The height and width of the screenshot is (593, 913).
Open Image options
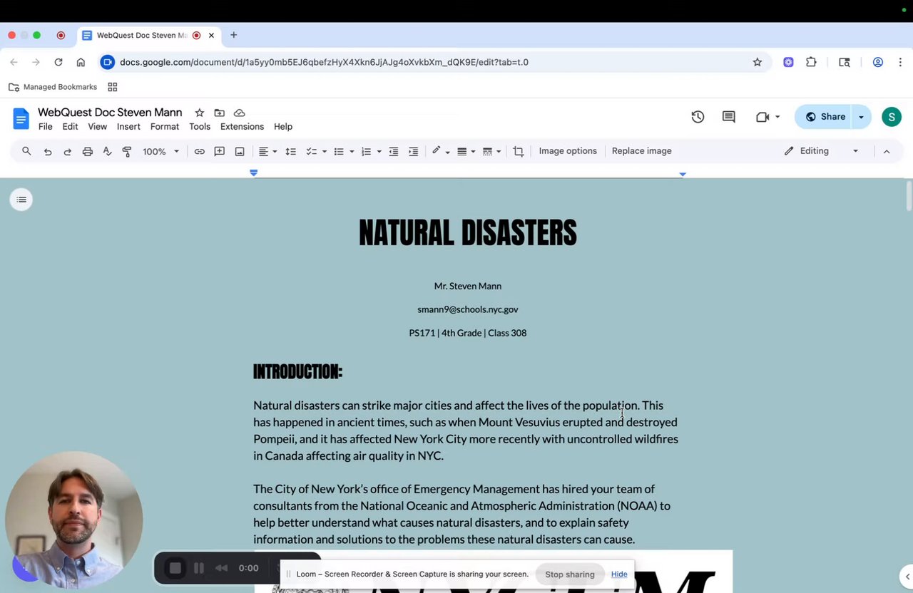[568, 151]
